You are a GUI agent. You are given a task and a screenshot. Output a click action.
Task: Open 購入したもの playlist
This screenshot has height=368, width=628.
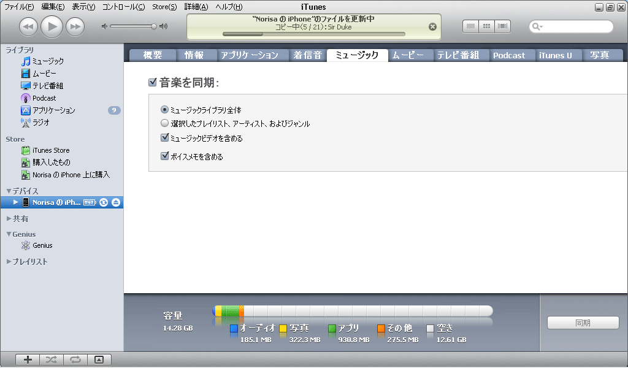[x=45, y=163]
